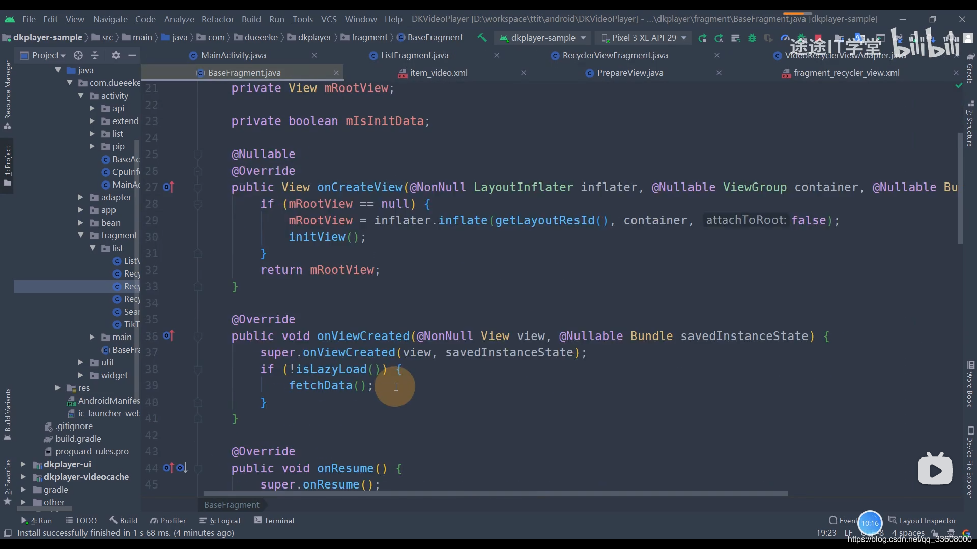Open Pixel 3 XL API 29 device dropdown
Screen dimensions: 977x549
tap(644, 38)
